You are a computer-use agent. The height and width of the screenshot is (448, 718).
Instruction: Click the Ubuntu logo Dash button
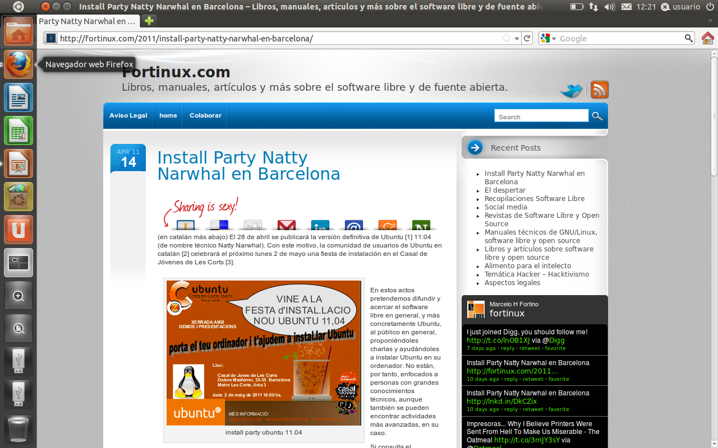[x=18, y=7]
